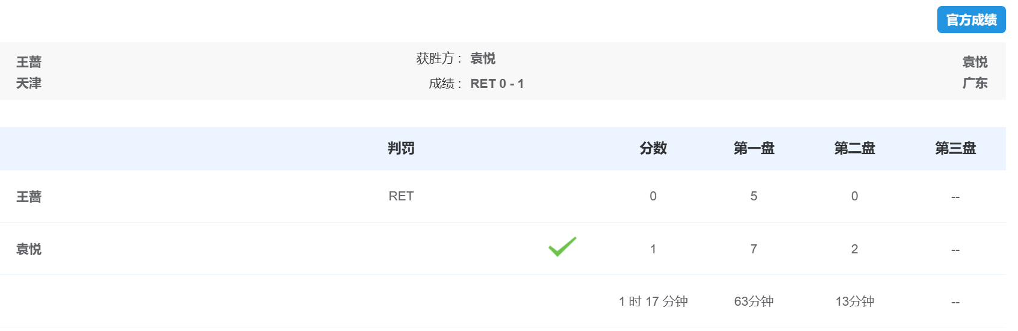This screenshot has width=1018, height=331.
Task: Click the 官方成绩 button
Action: point(971,20)
